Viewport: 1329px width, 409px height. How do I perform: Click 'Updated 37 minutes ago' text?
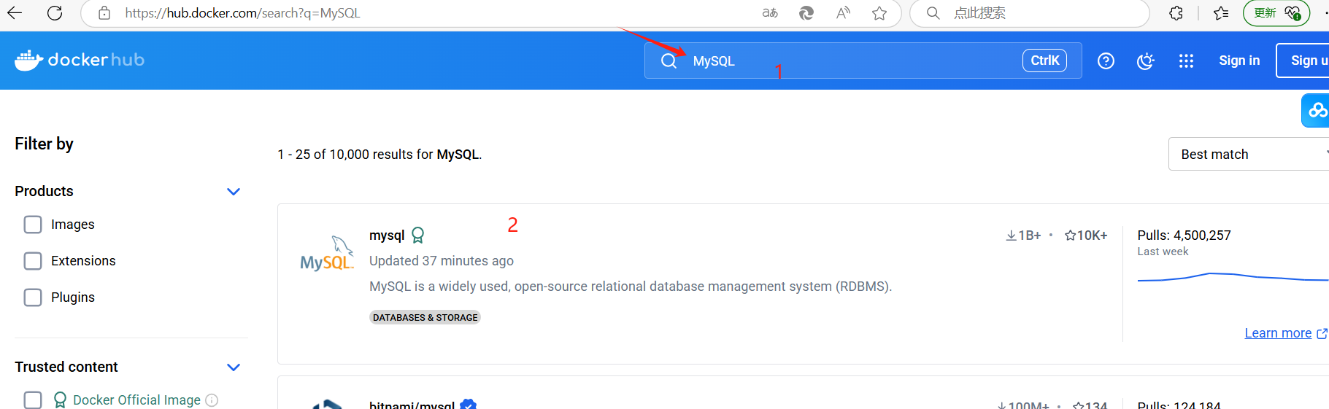[x=442, y=260]
